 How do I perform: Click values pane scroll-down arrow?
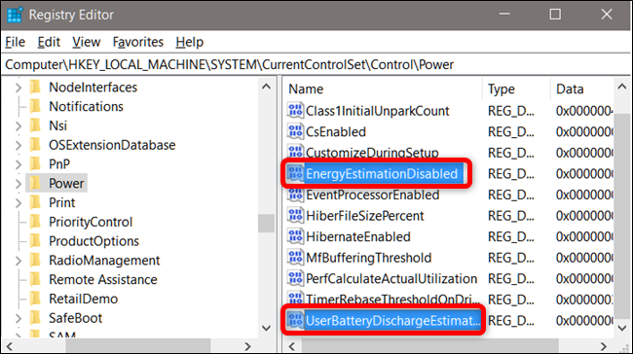[622, 328]
